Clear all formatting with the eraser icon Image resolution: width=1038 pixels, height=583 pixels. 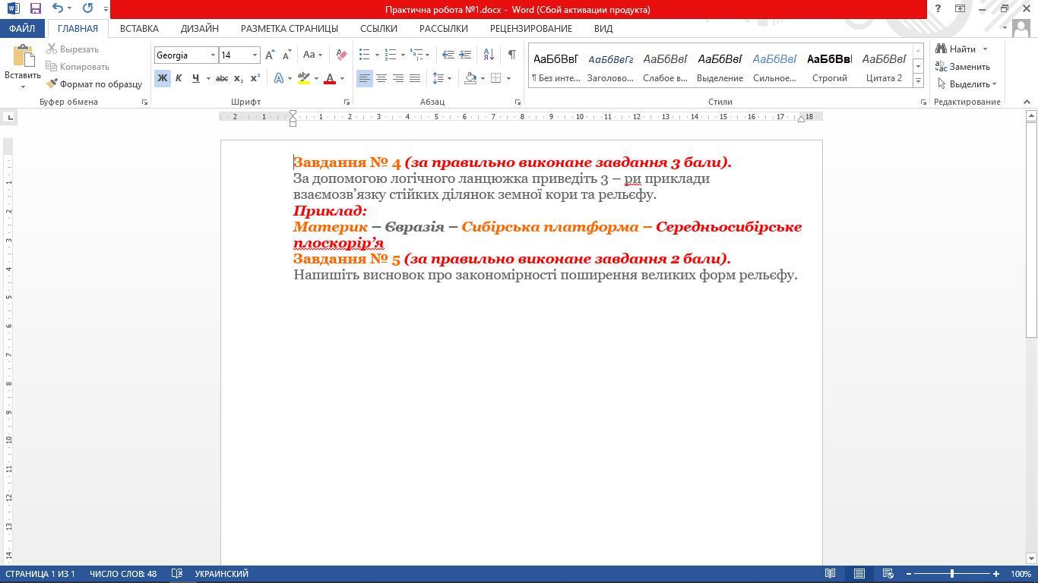tap(341, 55)
